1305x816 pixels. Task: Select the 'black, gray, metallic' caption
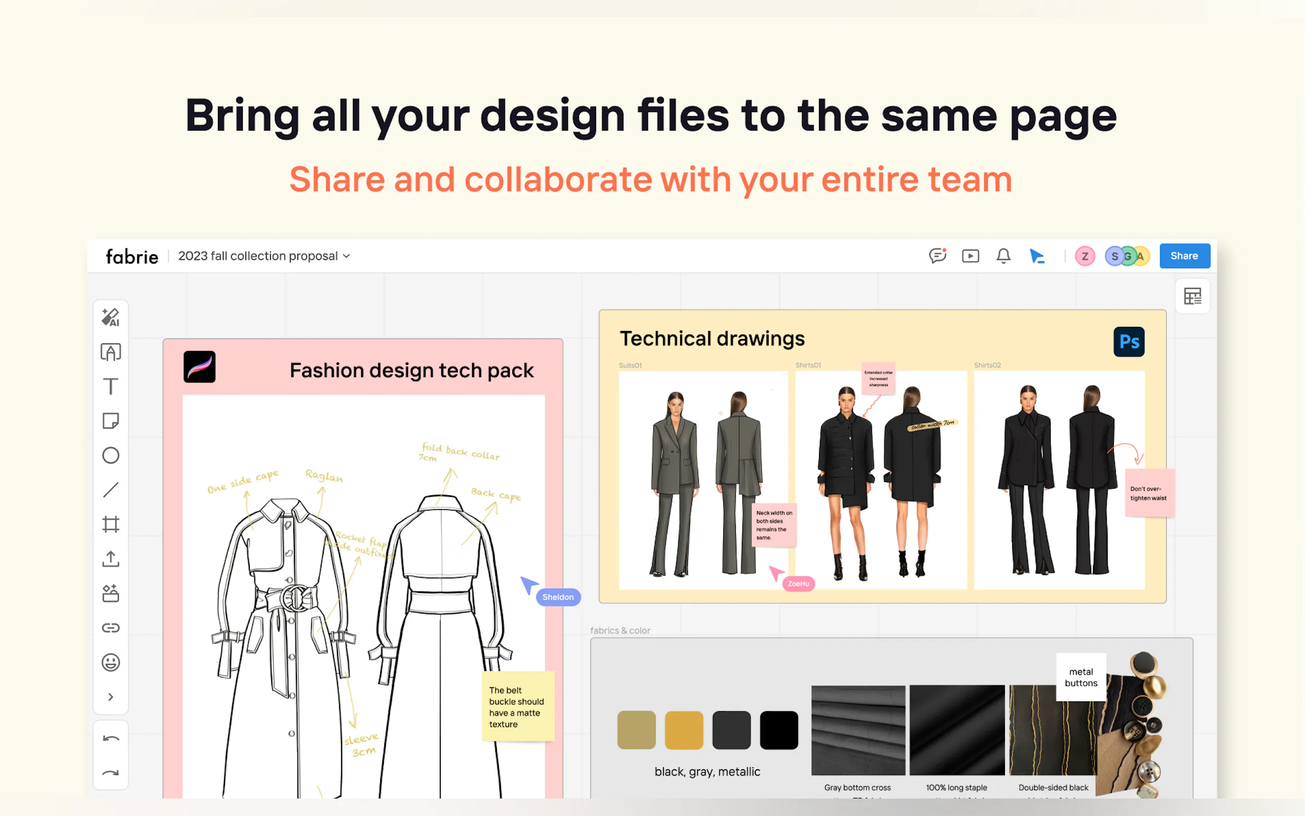click(x=707, y=772)
